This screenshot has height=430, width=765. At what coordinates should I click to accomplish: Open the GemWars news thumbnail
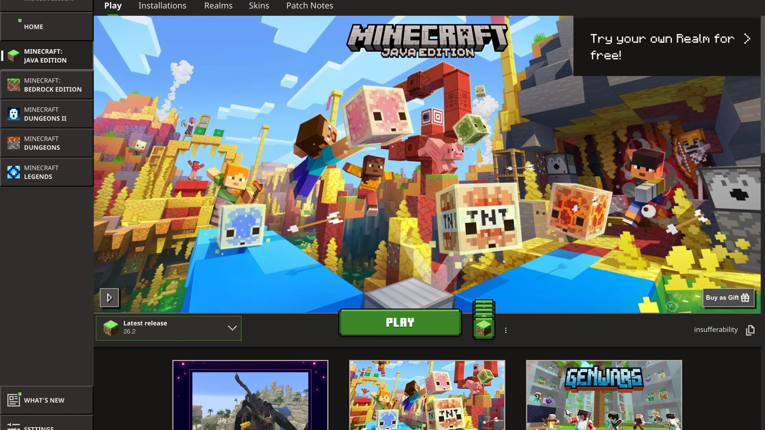coord(604,395)
